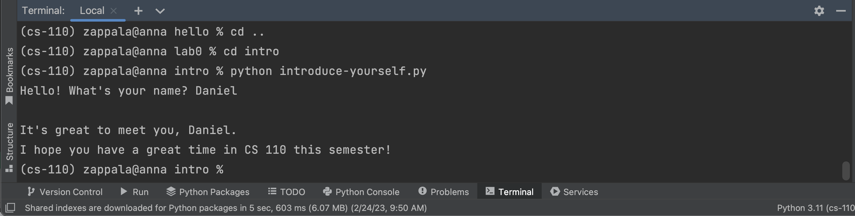Click the shared indexes status message
The image size is (855, 216).
pos(227,208)
